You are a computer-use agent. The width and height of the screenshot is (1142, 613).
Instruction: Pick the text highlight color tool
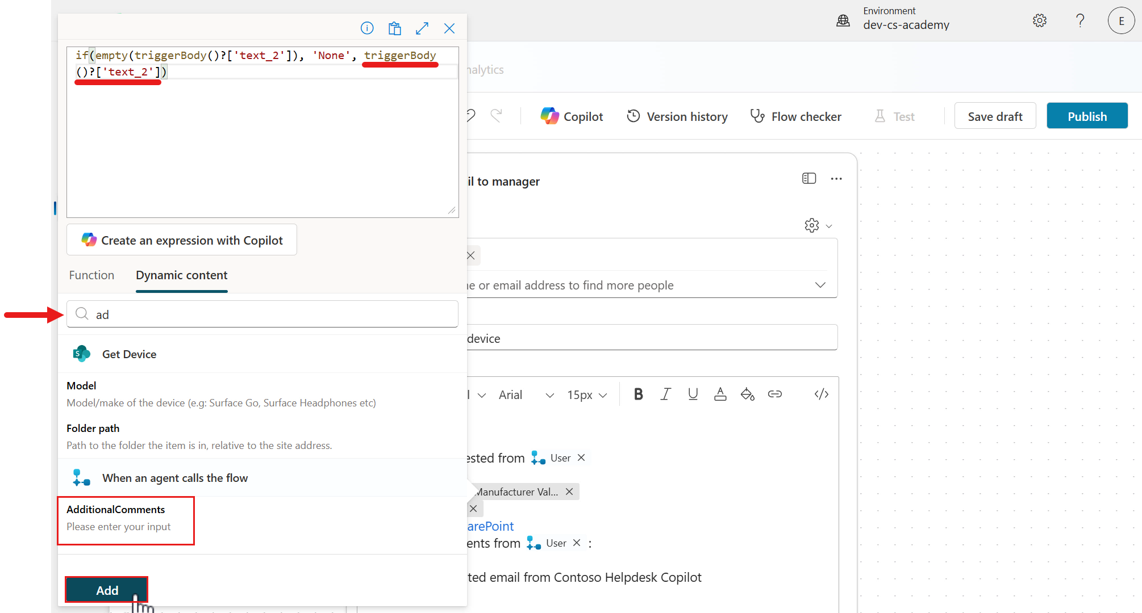click(747, 394)
